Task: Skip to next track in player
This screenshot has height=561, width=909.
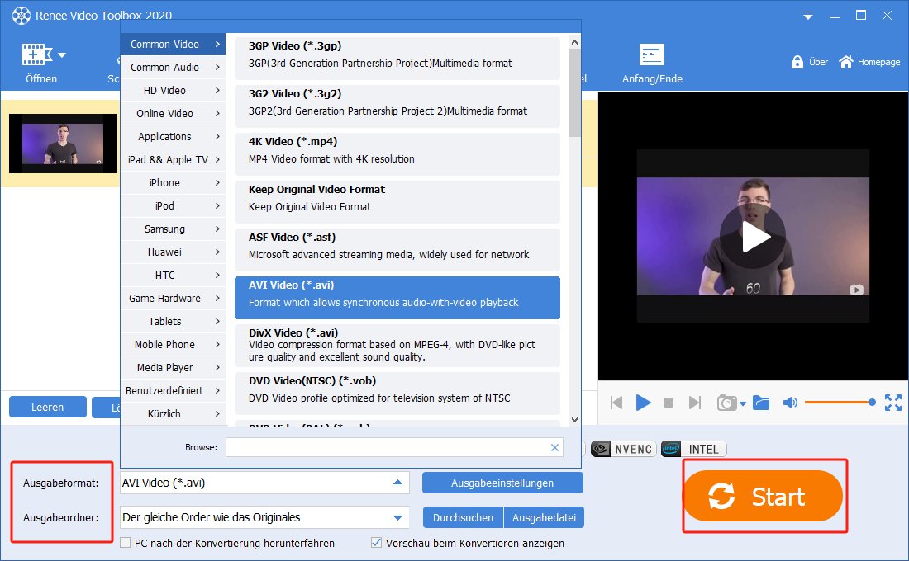Action: pos(694,403)
